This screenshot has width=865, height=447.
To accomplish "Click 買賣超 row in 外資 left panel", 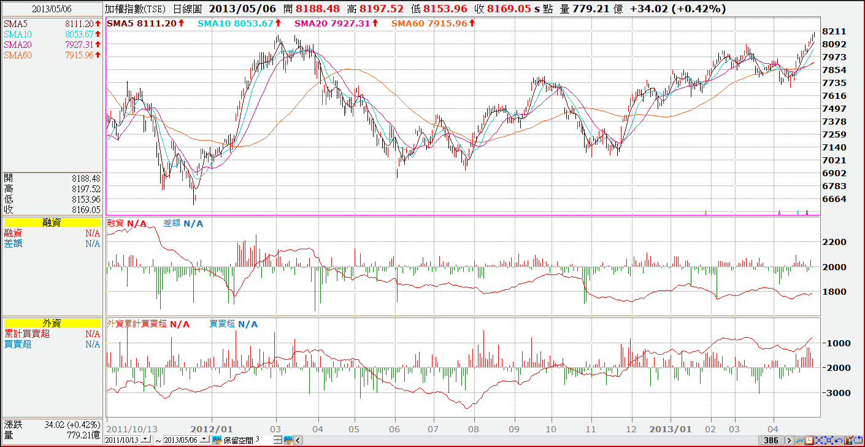I will [x=52, y=344].
